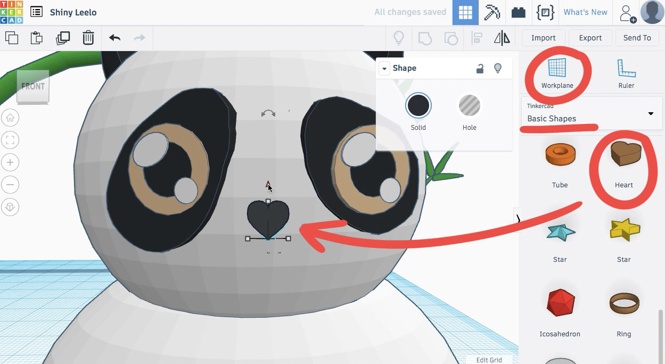Duplicate the selected shape
665x364 pixels.
[x=63, y=38]
